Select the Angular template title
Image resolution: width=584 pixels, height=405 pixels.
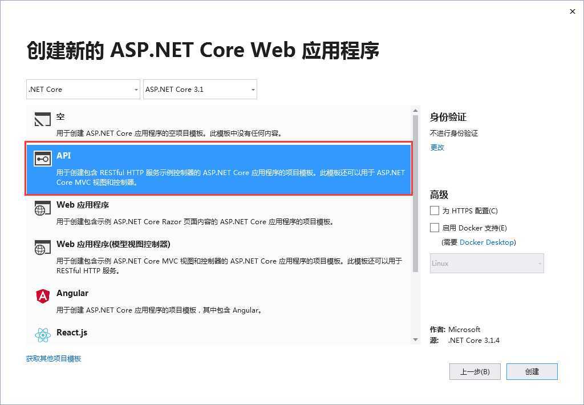[x=72, y=293]
